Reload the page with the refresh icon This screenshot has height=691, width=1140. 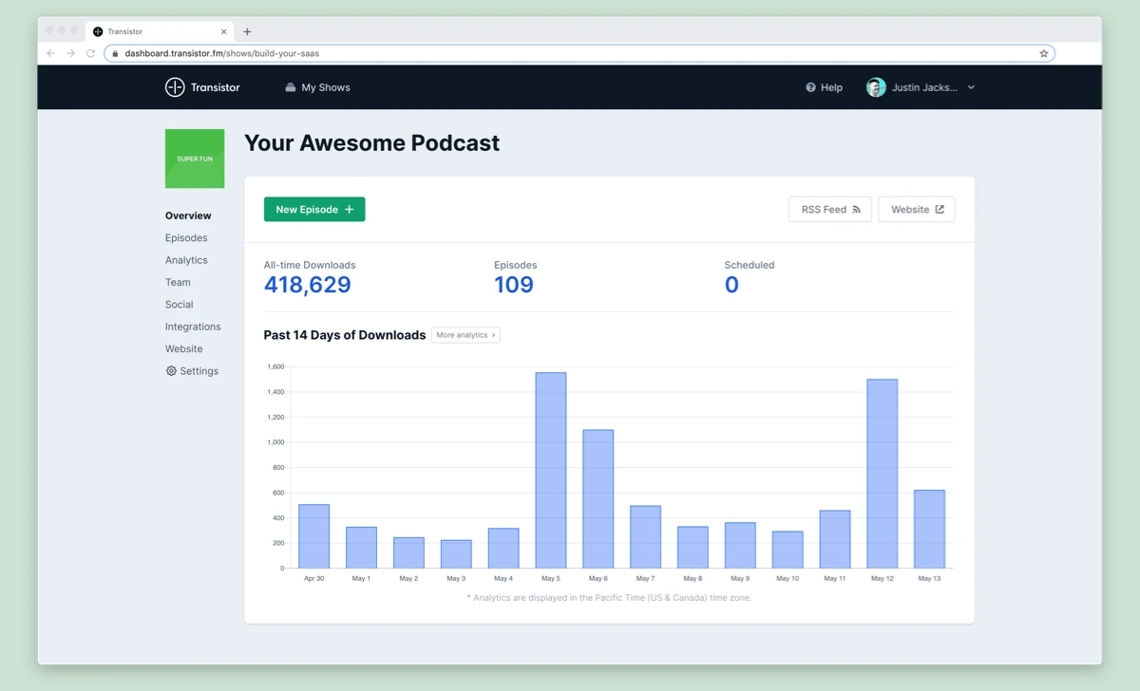point(90,53)
